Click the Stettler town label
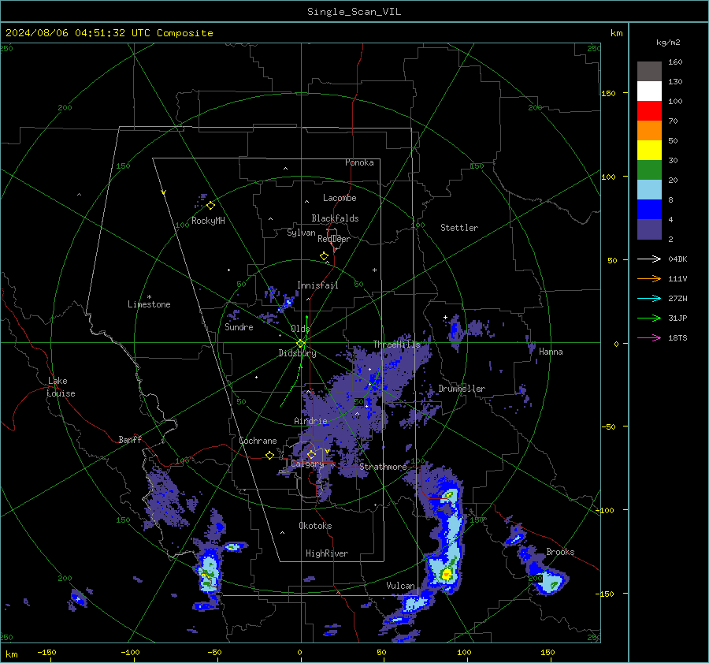 tap(459, 228)
